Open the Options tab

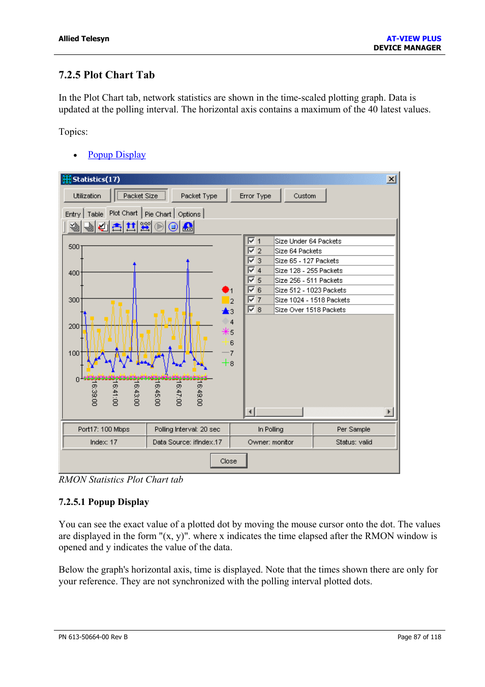(x=189, y=214)
